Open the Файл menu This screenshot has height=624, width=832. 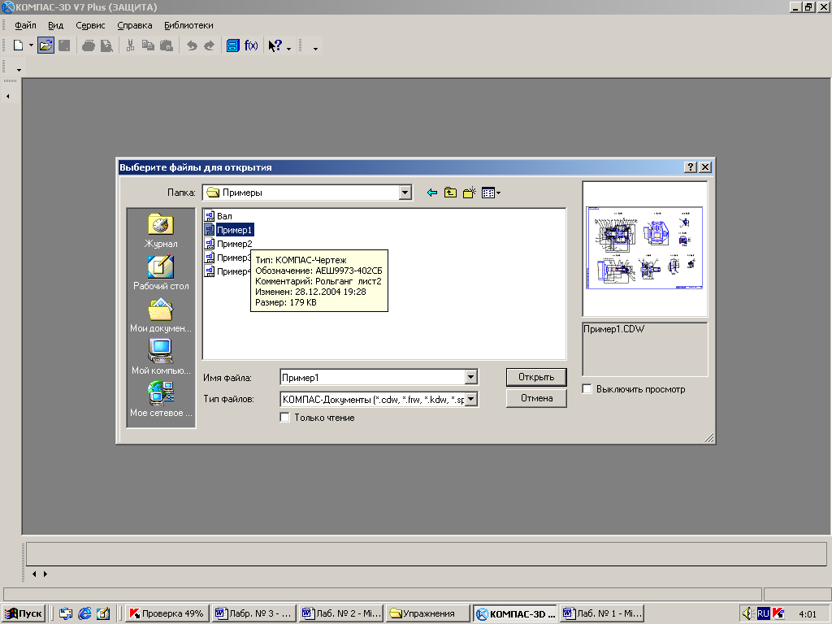pyautogui.click(x=25, y=25)
